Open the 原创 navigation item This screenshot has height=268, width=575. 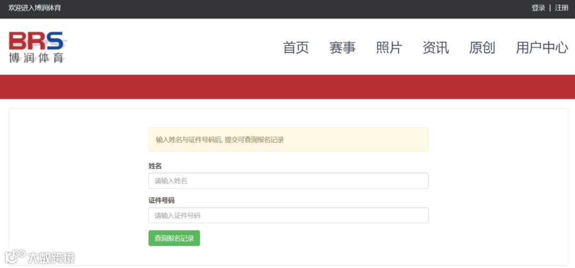[482, 48]
